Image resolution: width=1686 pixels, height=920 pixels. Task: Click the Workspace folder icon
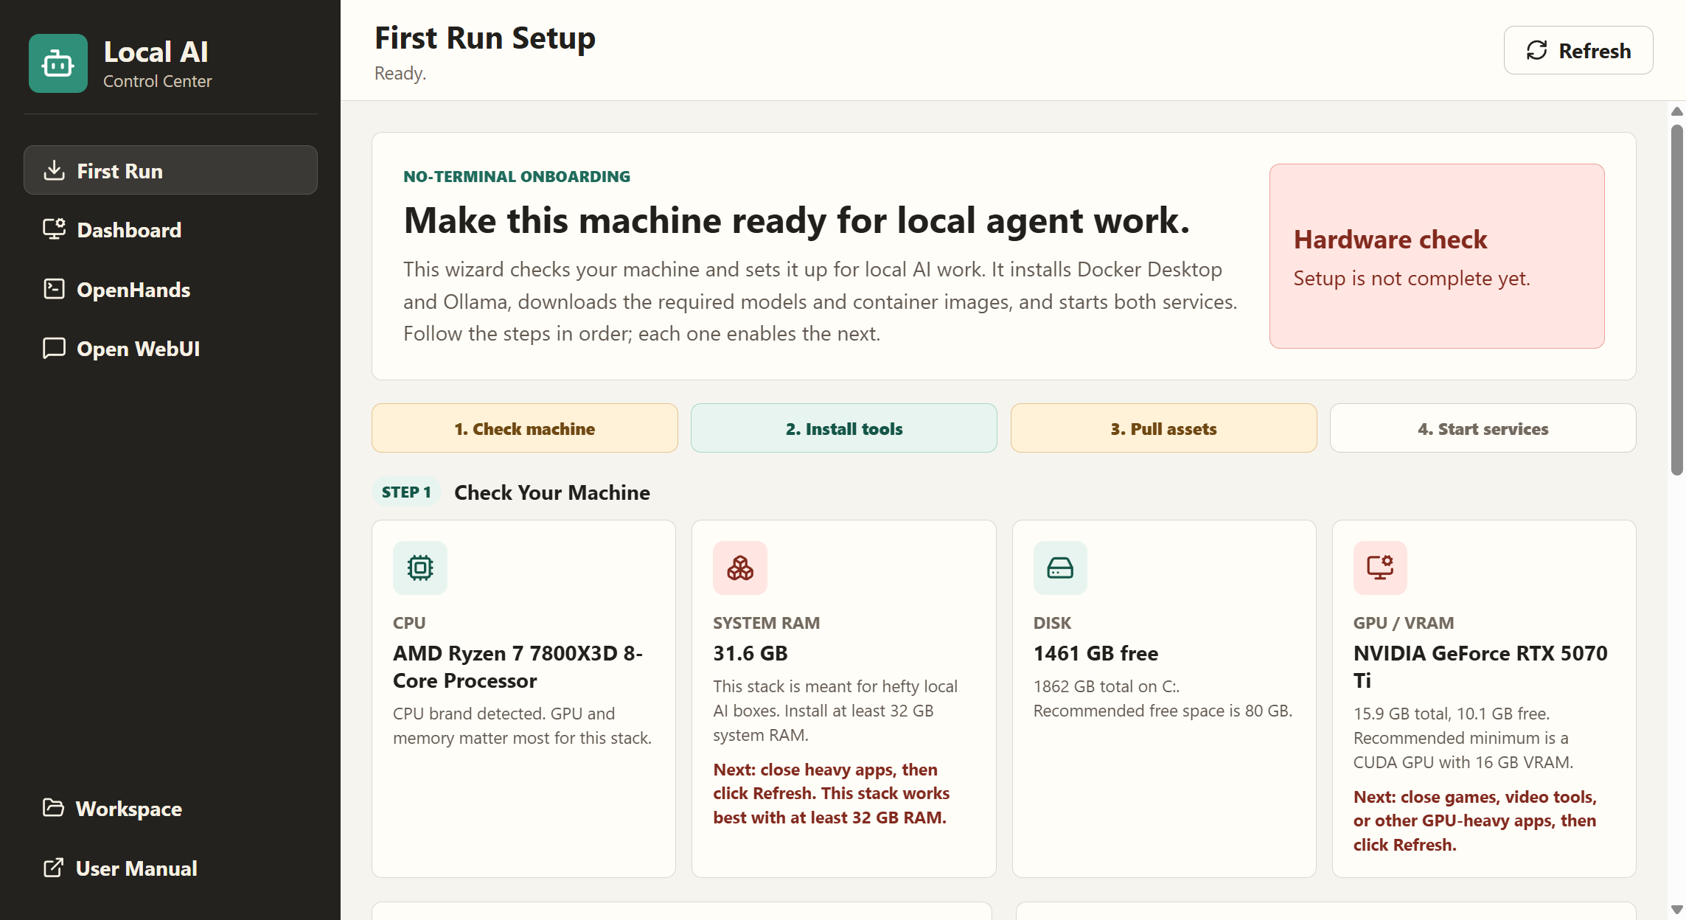click(x=53, y=808)
